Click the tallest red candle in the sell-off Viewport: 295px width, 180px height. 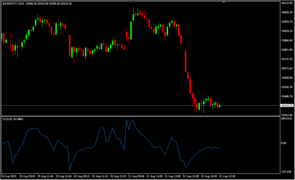pos(185,61)
